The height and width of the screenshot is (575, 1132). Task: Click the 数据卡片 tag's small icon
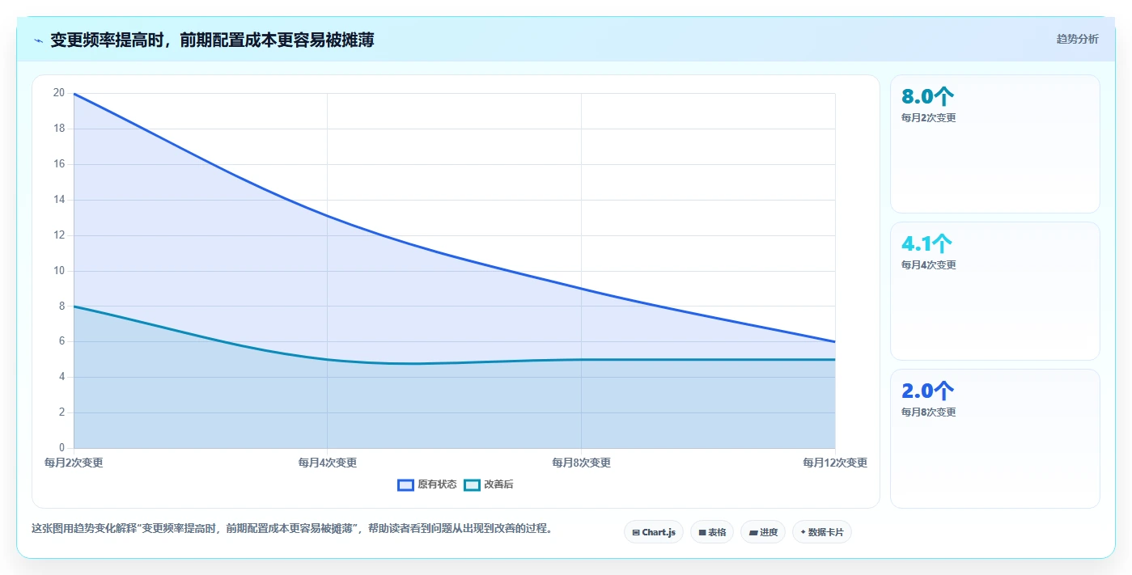[x=803, y=533]
